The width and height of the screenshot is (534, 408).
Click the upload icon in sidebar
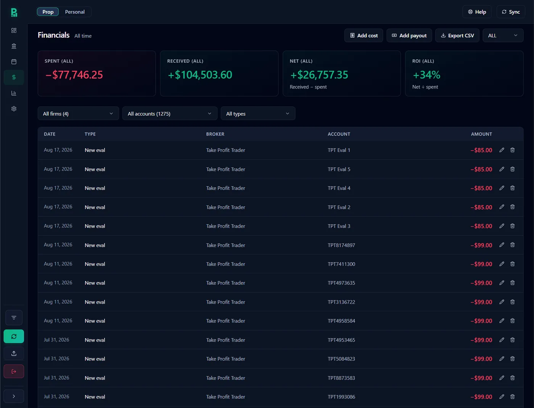[x=14, y=353]
